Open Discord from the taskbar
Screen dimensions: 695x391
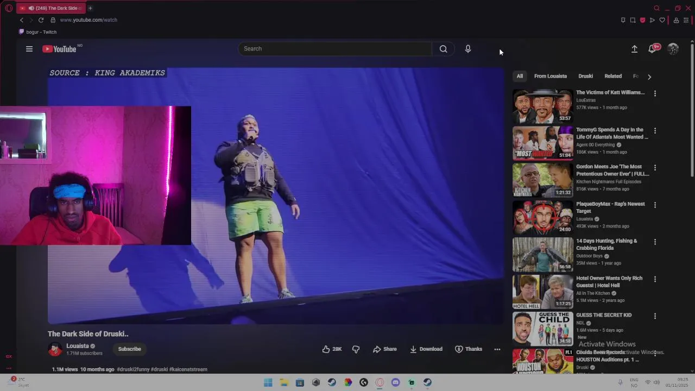pyautogui.click(x=395, y=382)
